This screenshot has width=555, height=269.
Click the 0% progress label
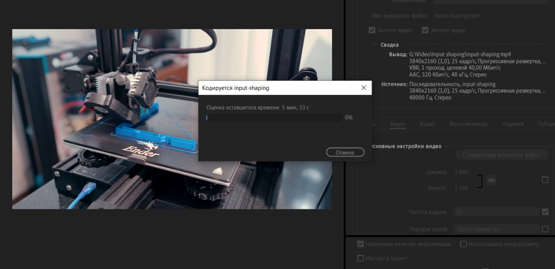[349, 118]
